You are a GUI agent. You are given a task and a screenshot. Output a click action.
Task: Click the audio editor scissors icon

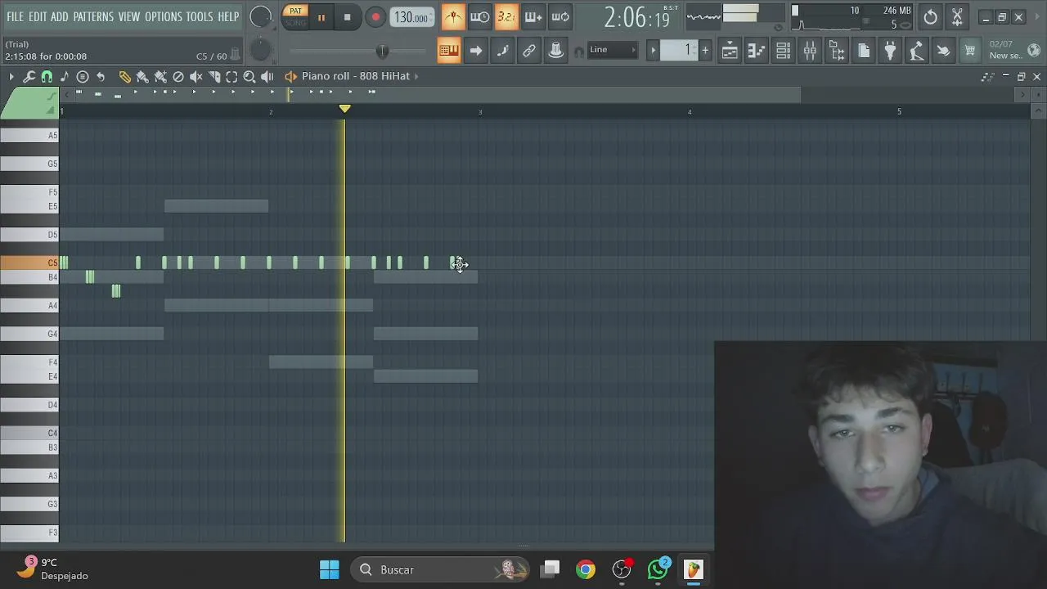tap(957, 17)
